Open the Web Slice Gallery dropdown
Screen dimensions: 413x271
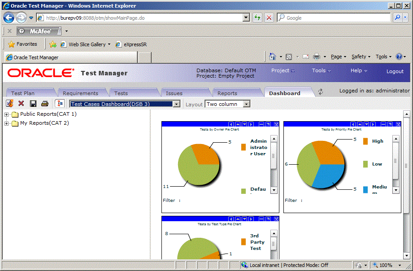(x=109, y=44)
